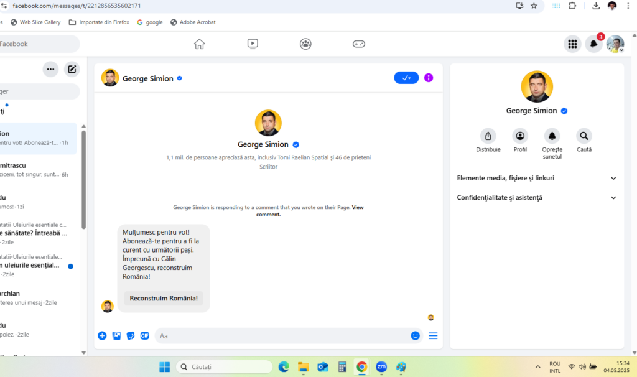Image resolution: width=637 pixels, height=377 pixels.
Task: Open George Simion name in chat header
Action: [148, 78]
